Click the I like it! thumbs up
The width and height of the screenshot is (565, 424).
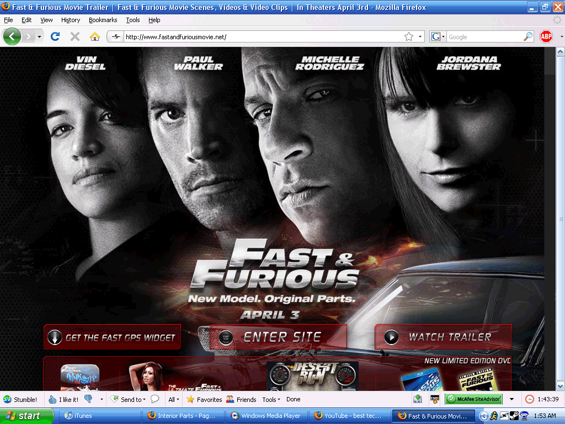point(63,399)
